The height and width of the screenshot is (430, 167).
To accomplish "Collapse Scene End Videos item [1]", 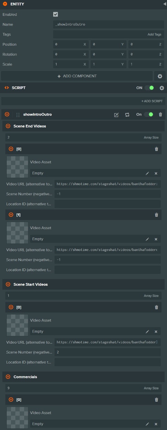I will [x=11, y=215].
